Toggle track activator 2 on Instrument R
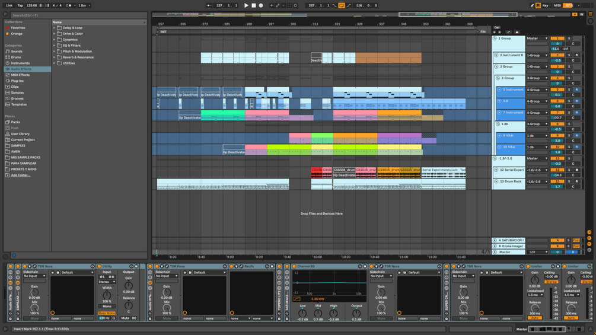Viewport: 596px width, 335px height. (557, 55)
